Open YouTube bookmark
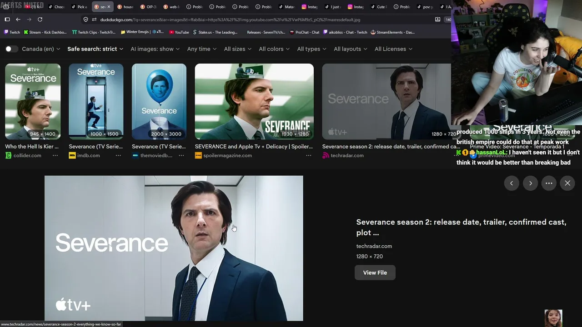 click(x=179, y=32)
